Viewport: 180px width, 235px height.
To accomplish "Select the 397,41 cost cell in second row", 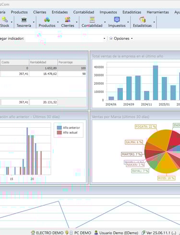I will click(x=14, y=74).
